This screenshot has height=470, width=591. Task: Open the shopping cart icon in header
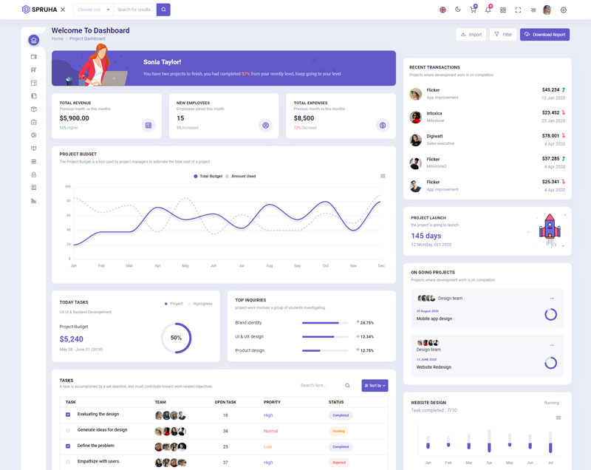[x=473, y=10]
